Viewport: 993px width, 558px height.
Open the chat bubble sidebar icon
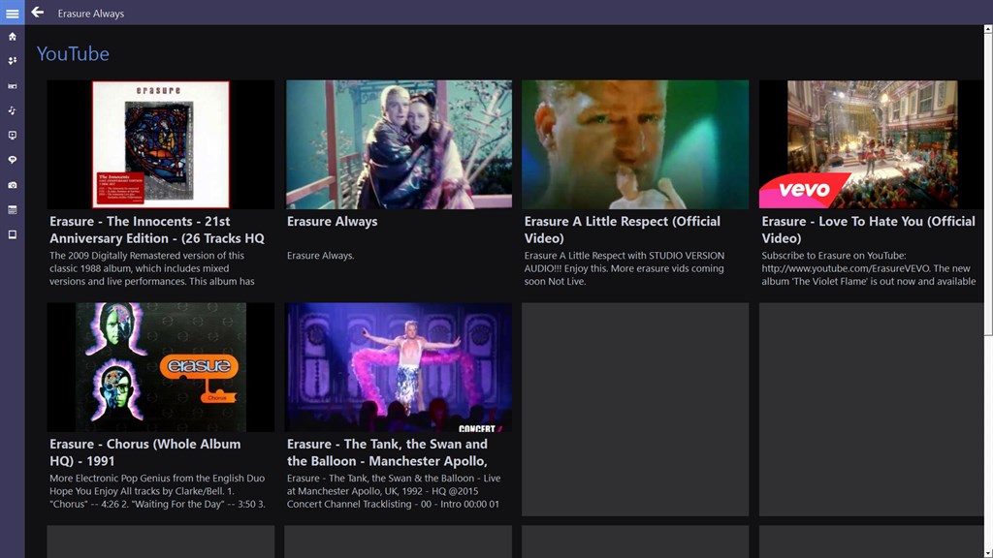(12, 160)
